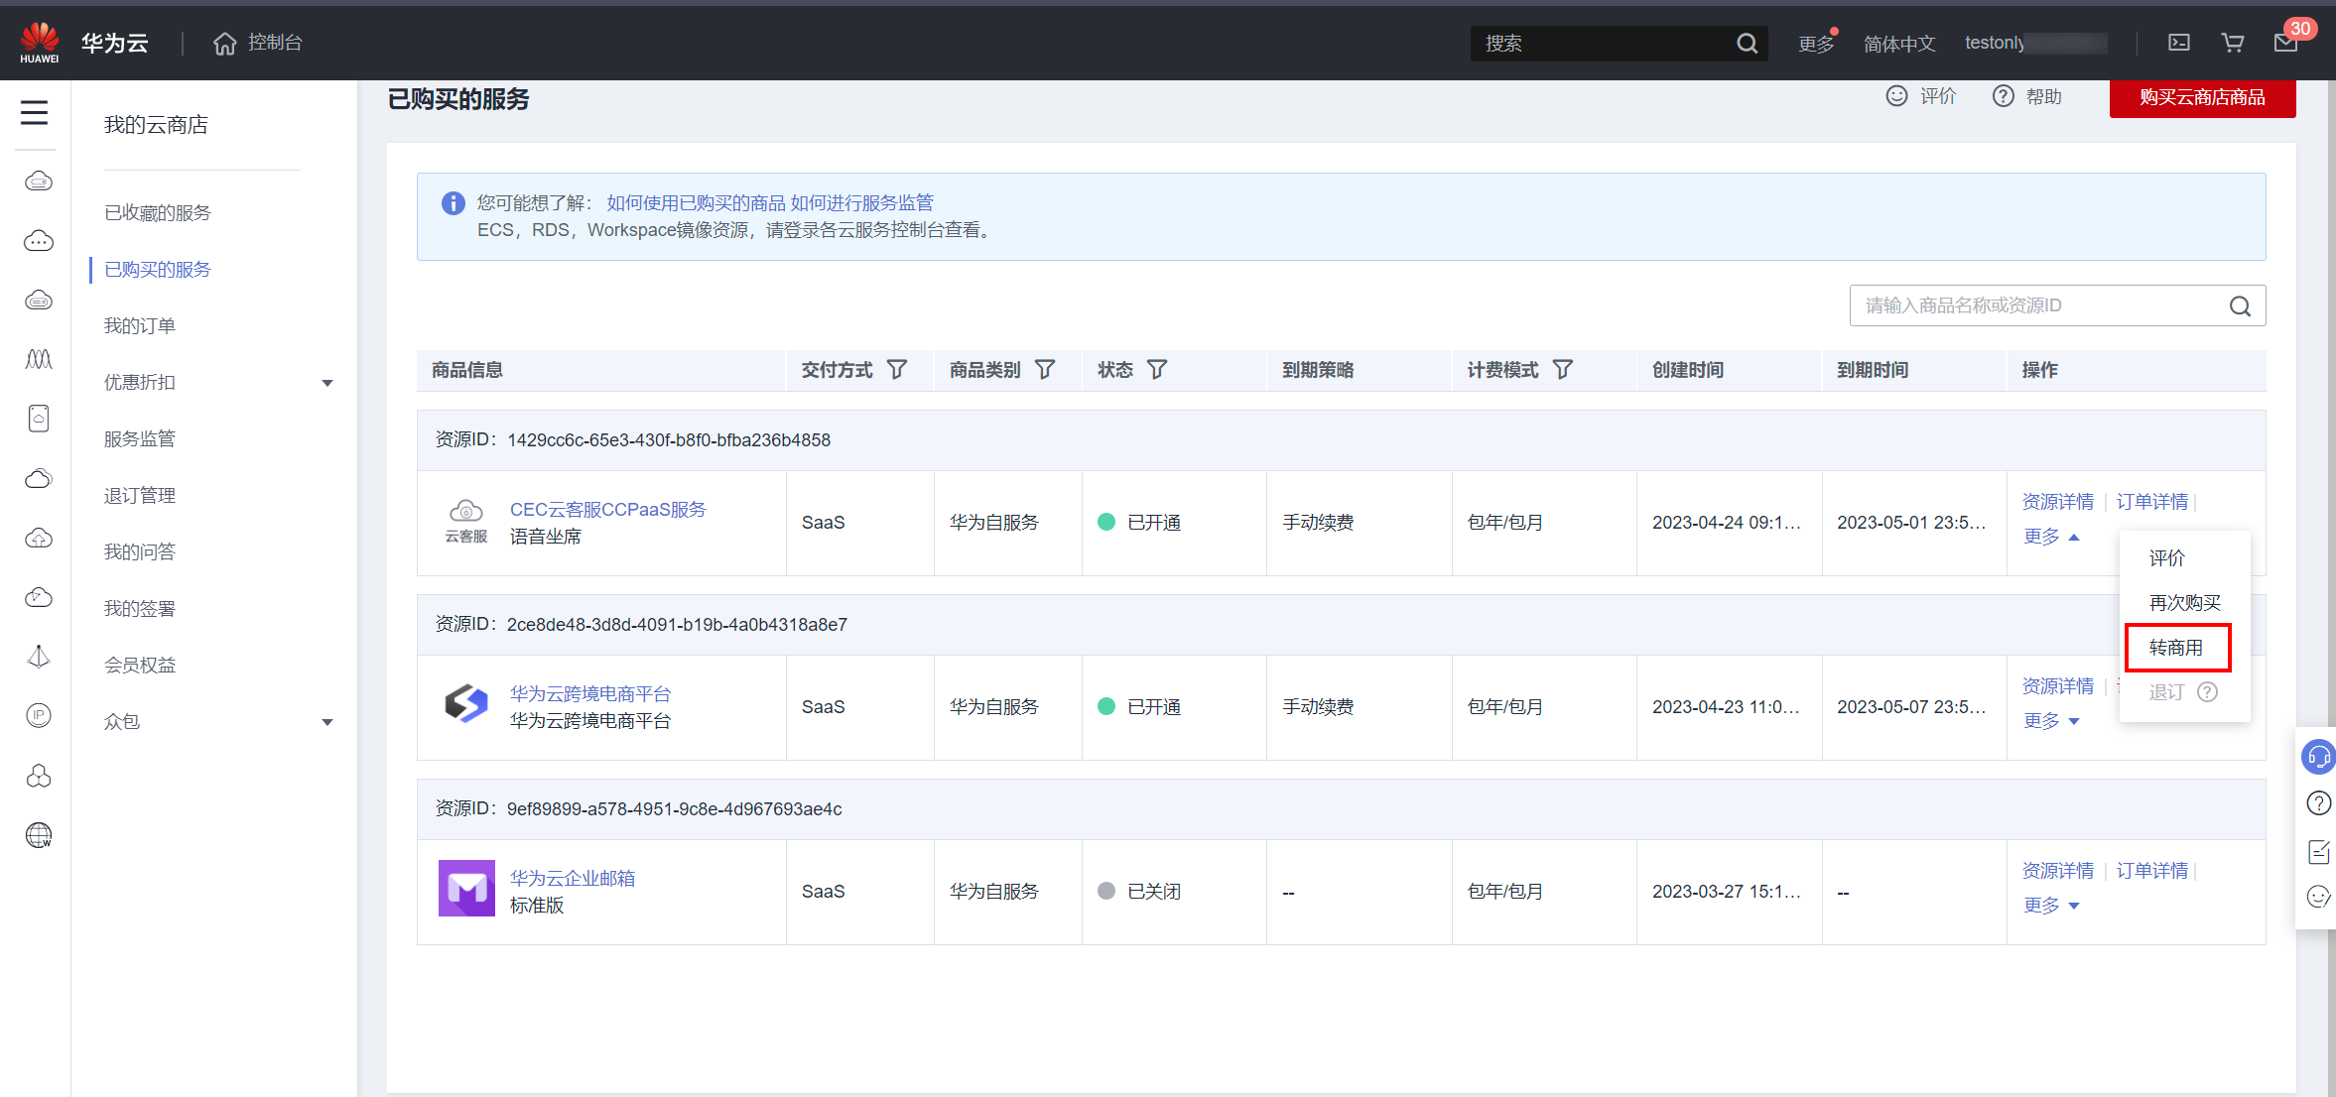
Task: Open the customer service headset icon
Action: tap(2318, 757)
